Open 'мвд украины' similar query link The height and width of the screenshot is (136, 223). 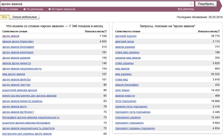point(123,74)
